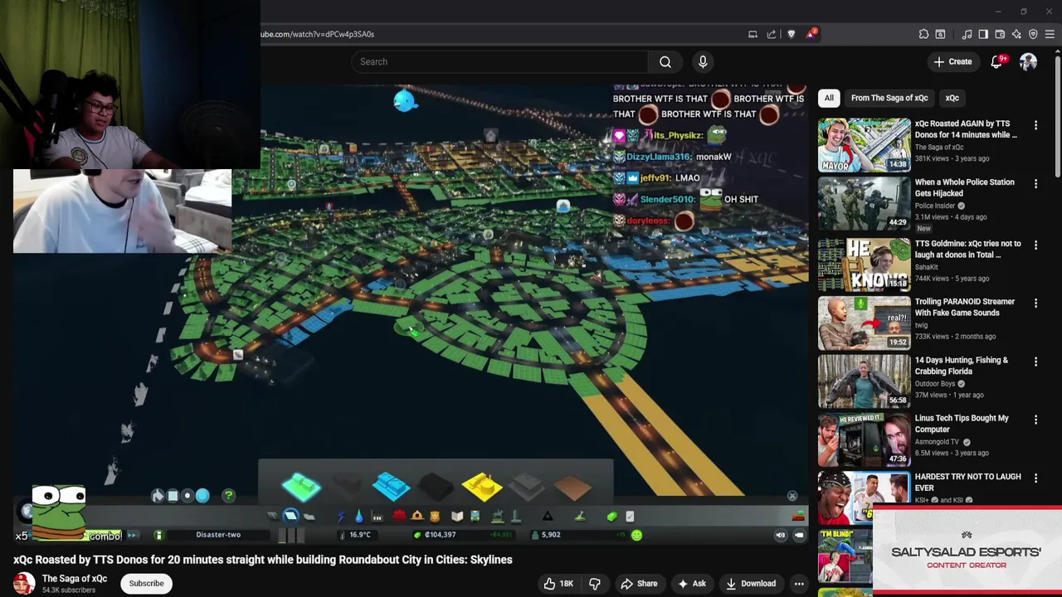
Task: Click the 16.9°C temperature readout
Action: tap(360, 535)
